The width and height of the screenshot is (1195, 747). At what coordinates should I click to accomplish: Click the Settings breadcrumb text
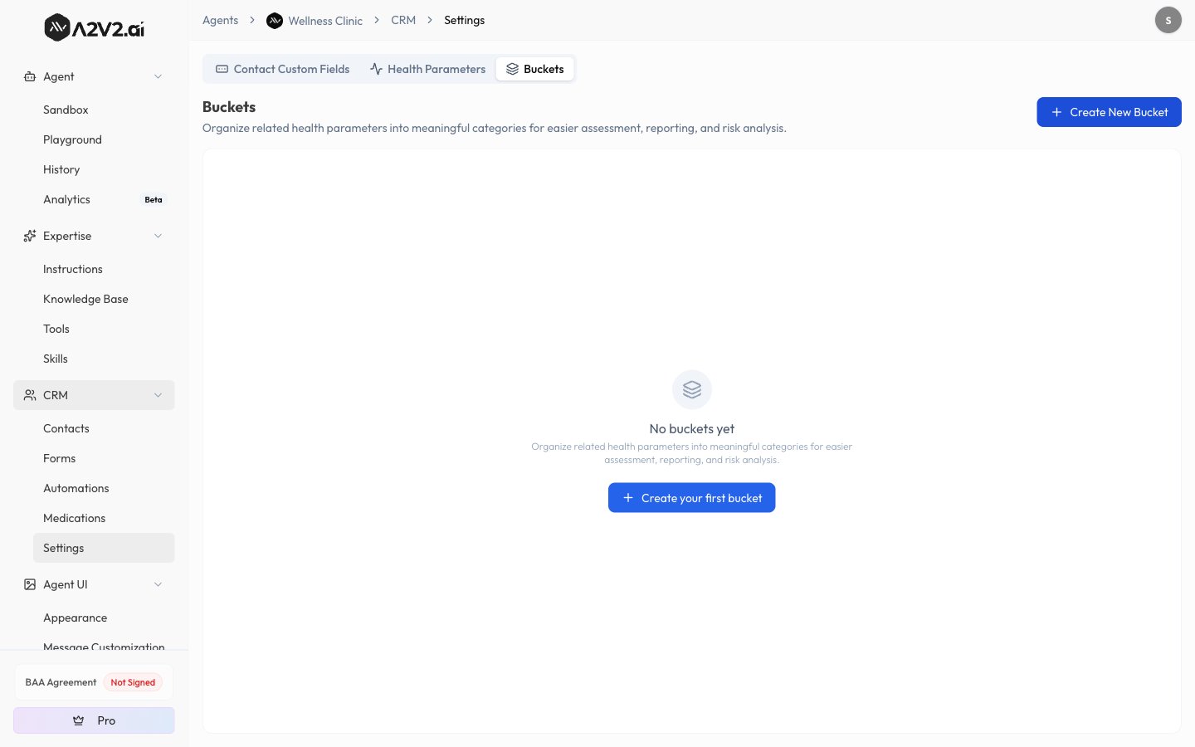pos(464,20)
